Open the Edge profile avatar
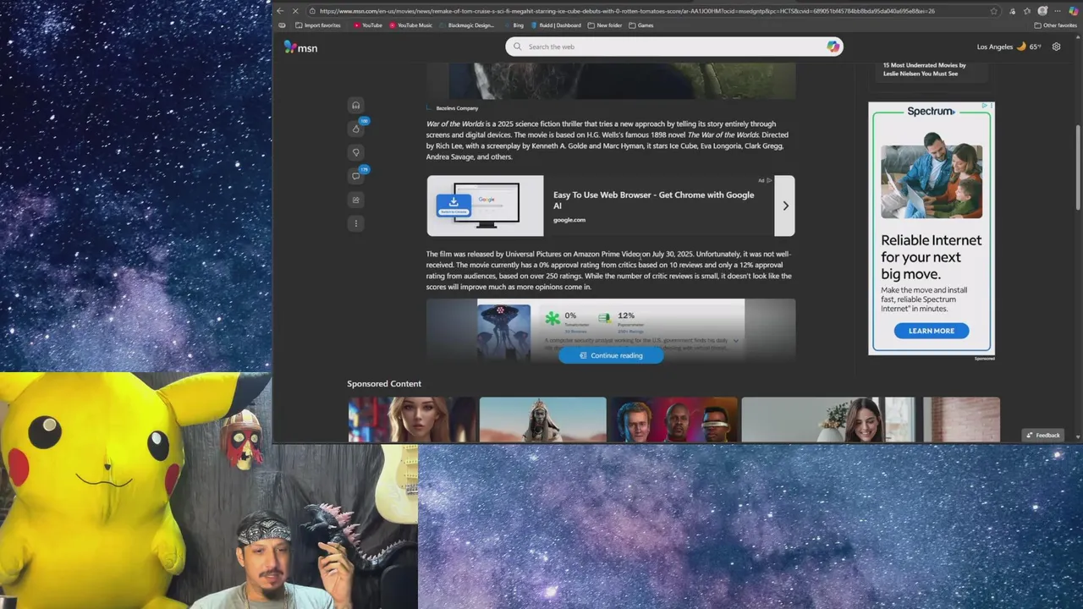 pos(1042,11)
